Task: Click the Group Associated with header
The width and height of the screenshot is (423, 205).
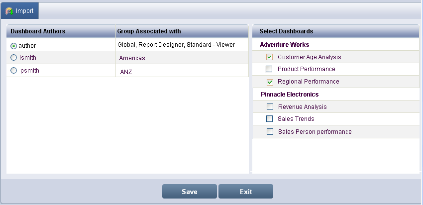Action: point(149,31)
